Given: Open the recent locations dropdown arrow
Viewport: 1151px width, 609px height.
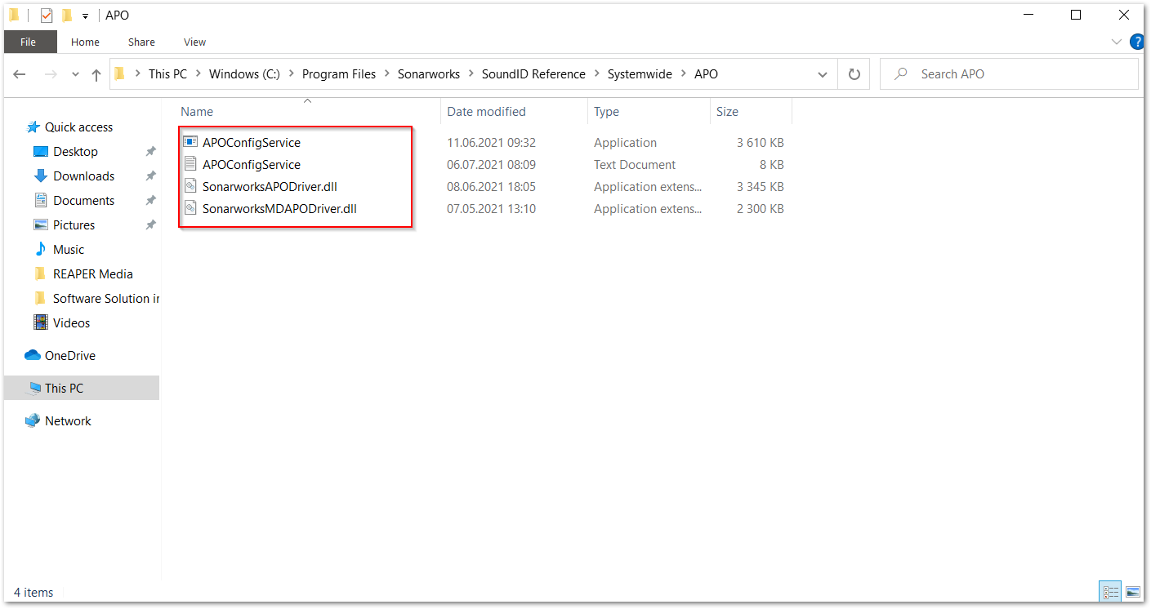Looking at the screenshot, I should point(75,74).
